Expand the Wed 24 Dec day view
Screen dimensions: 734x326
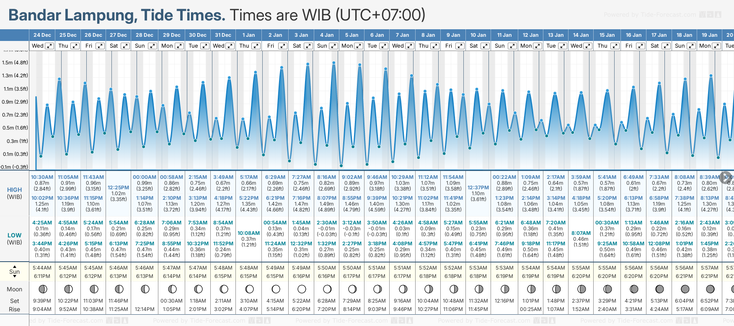point(49,46)
